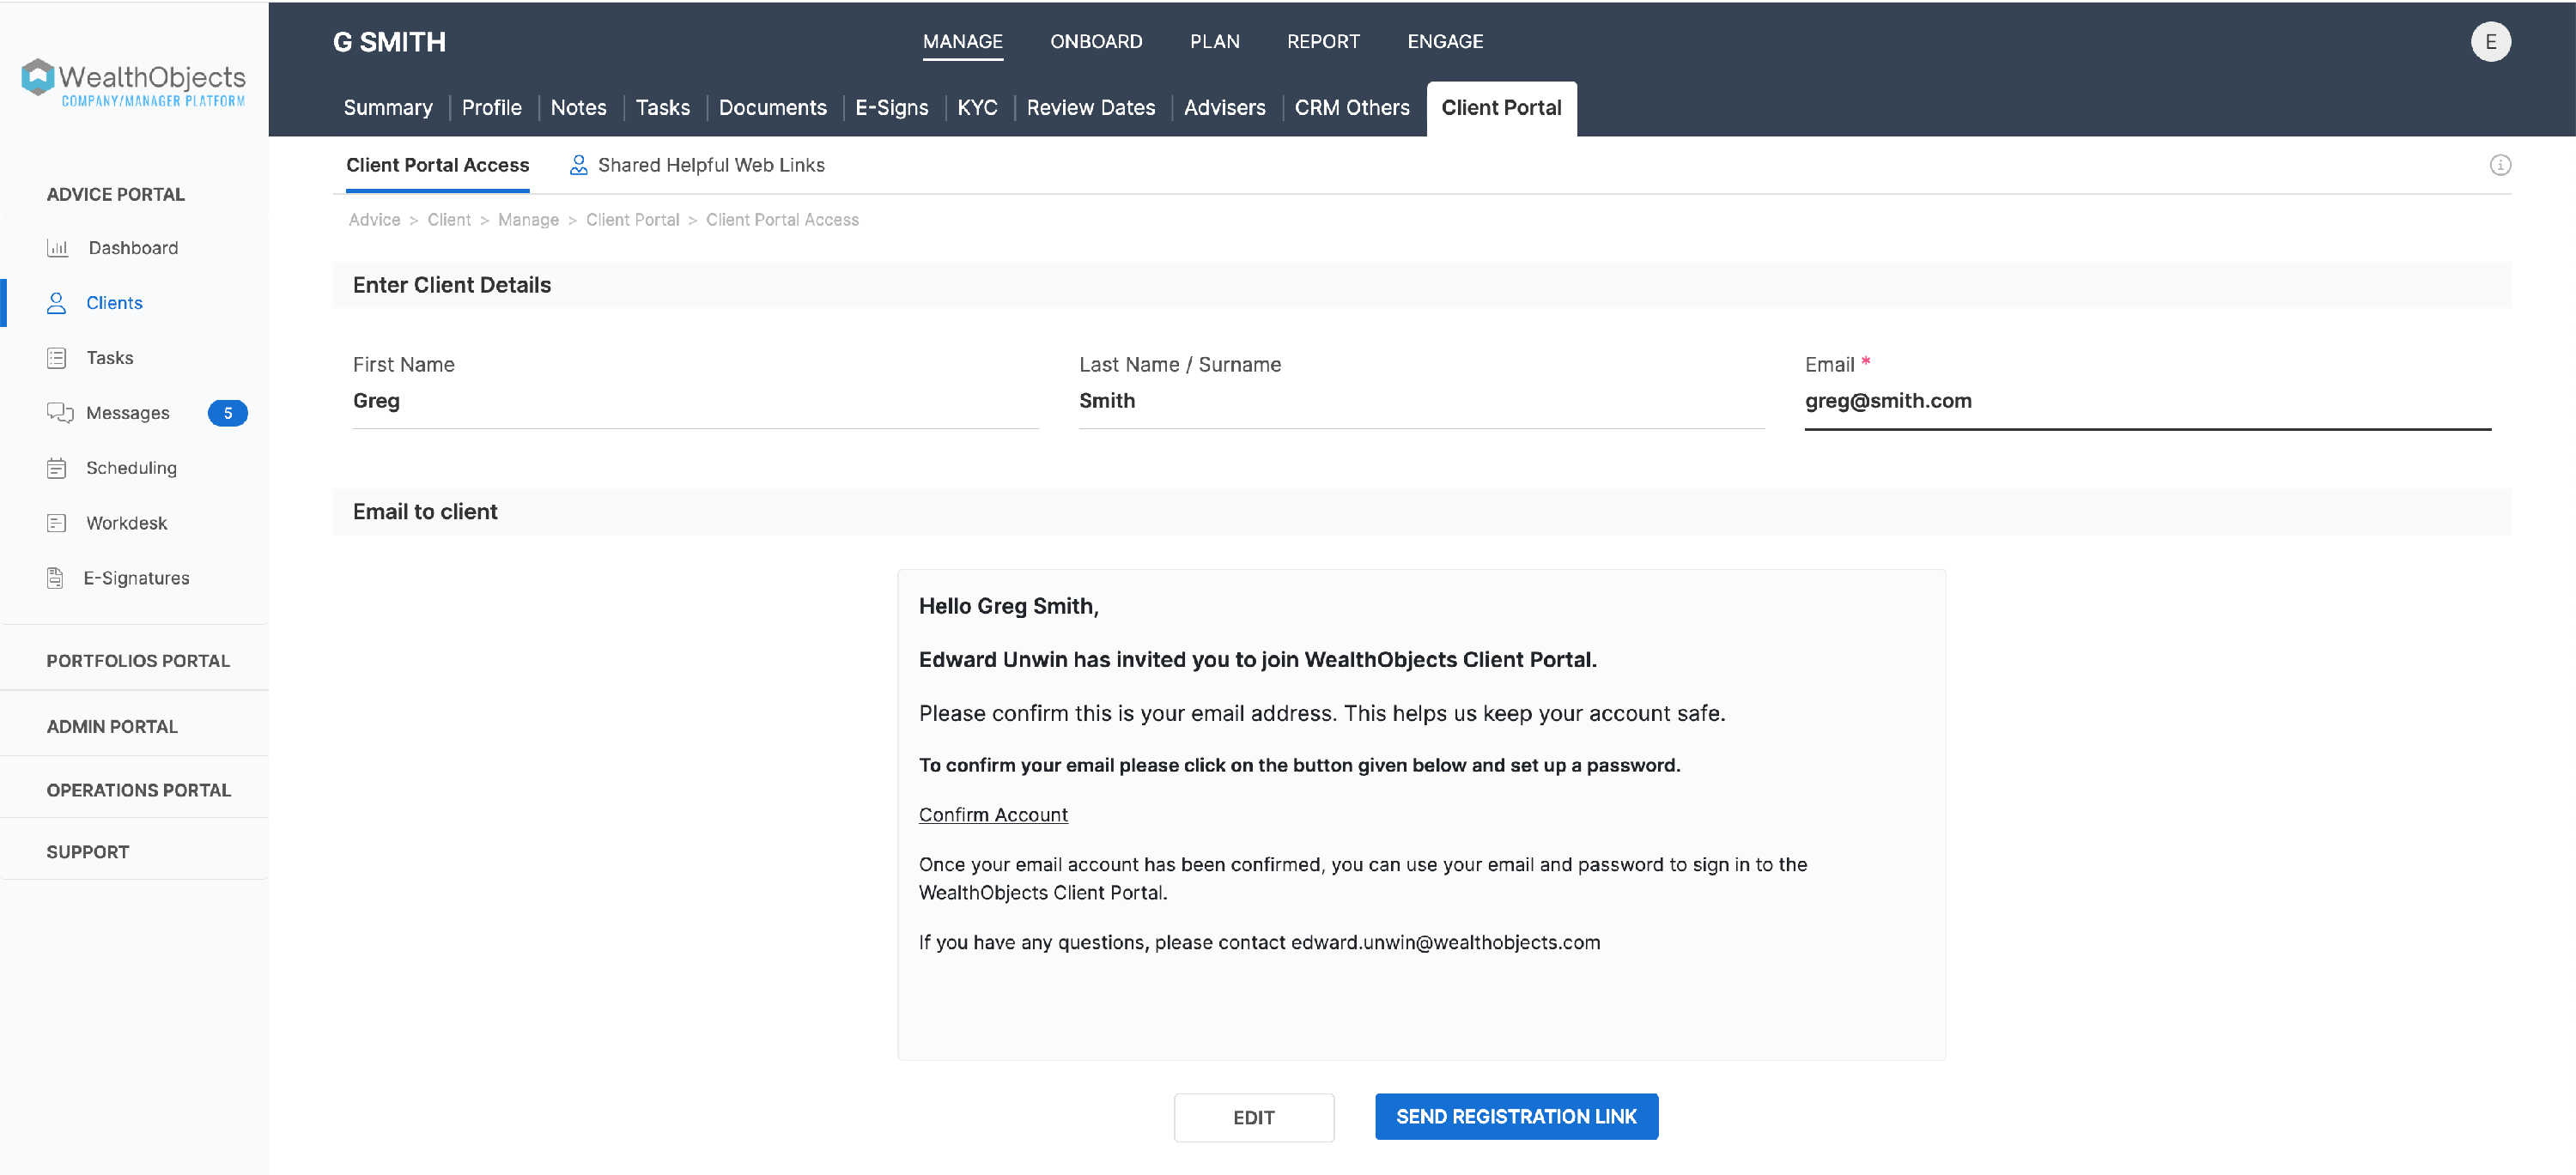Switch to the KYC tab

click(x=977, y=107)
